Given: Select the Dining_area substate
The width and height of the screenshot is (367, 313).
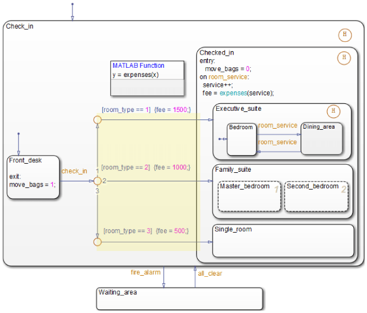Looking at the screenshot, I should point(322,138).
